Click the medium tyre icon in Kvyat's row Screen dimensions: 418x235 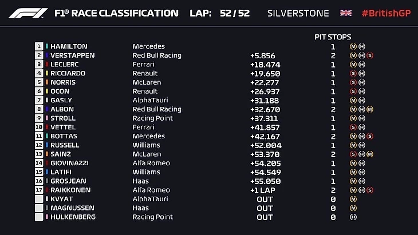pyautogui.click(x=353, y=199)
